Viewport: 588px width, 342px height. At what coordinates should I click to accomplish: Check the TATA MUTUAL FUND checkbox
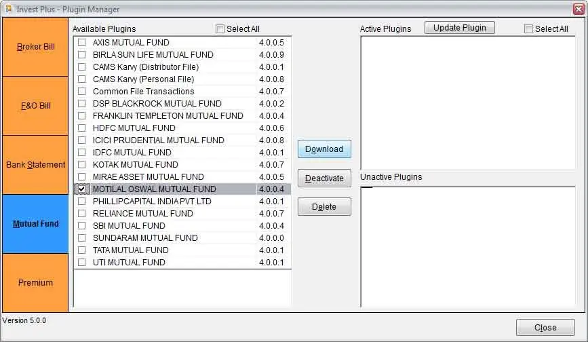coord(82,250)
